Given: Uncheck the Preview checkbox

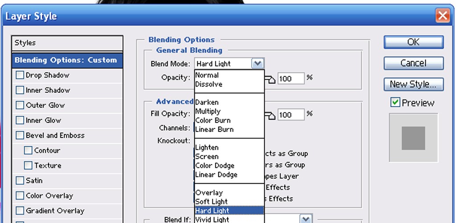Looking at the screenshot, I should (395, 102).
